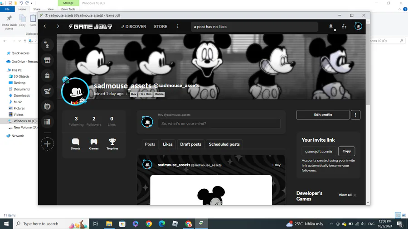Go forward using Game Jolt forward arrow
Viewport: 408px width, 229px height.
point(58,26)
